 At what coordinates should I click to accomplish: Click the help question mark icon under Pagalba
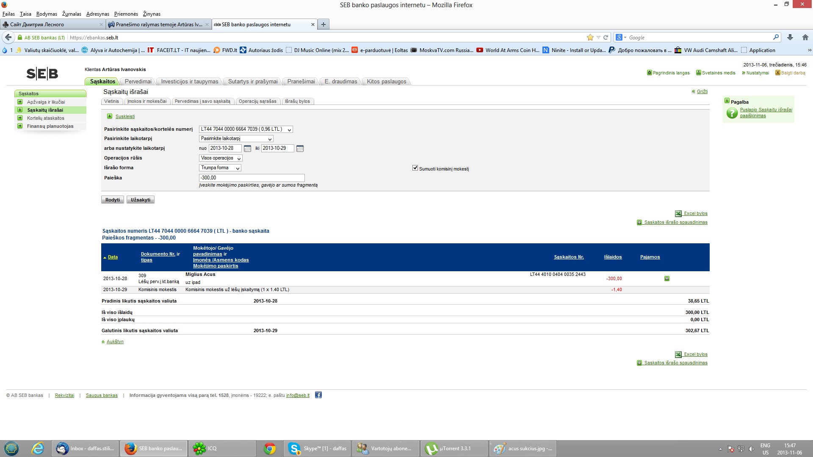click(x=732, y=113)
